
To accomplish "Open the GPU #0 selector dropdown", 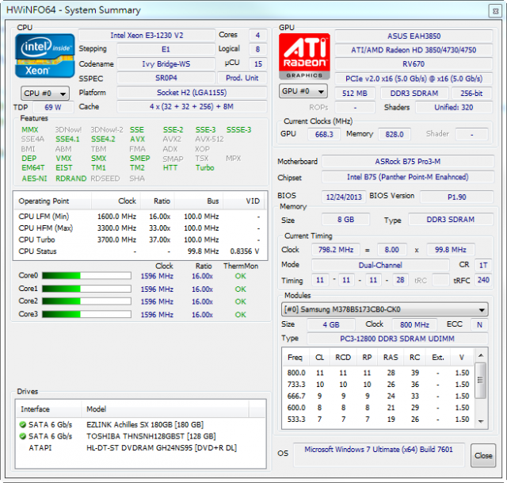I will click(303, 91).
